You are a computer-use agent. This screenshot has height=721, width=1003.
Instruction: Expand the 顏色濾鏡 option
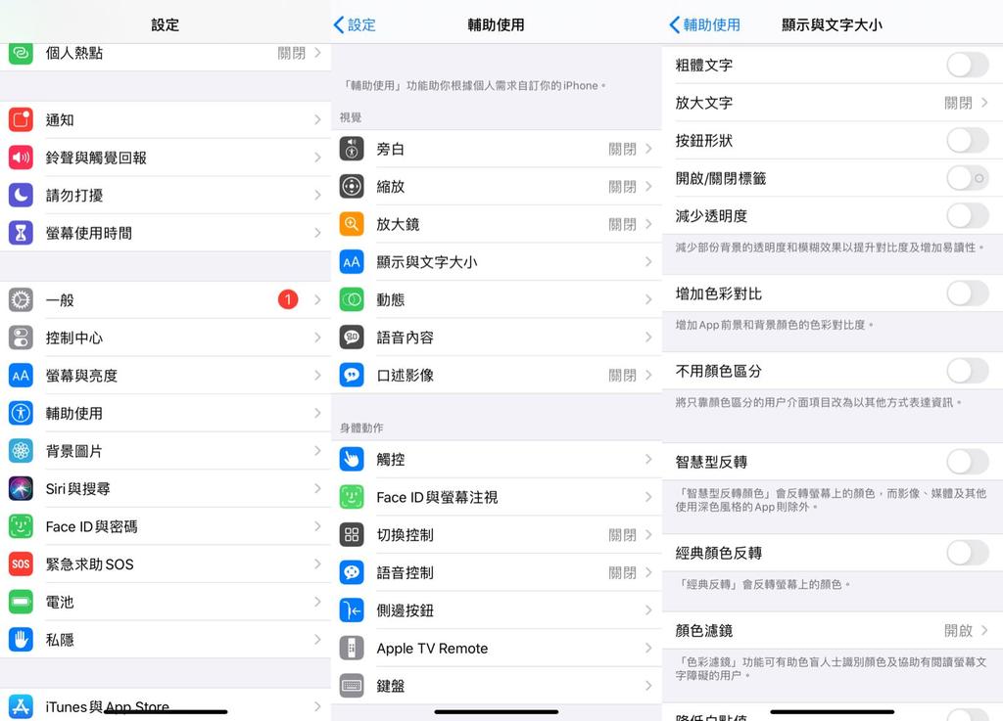click(x=984, y=630)
